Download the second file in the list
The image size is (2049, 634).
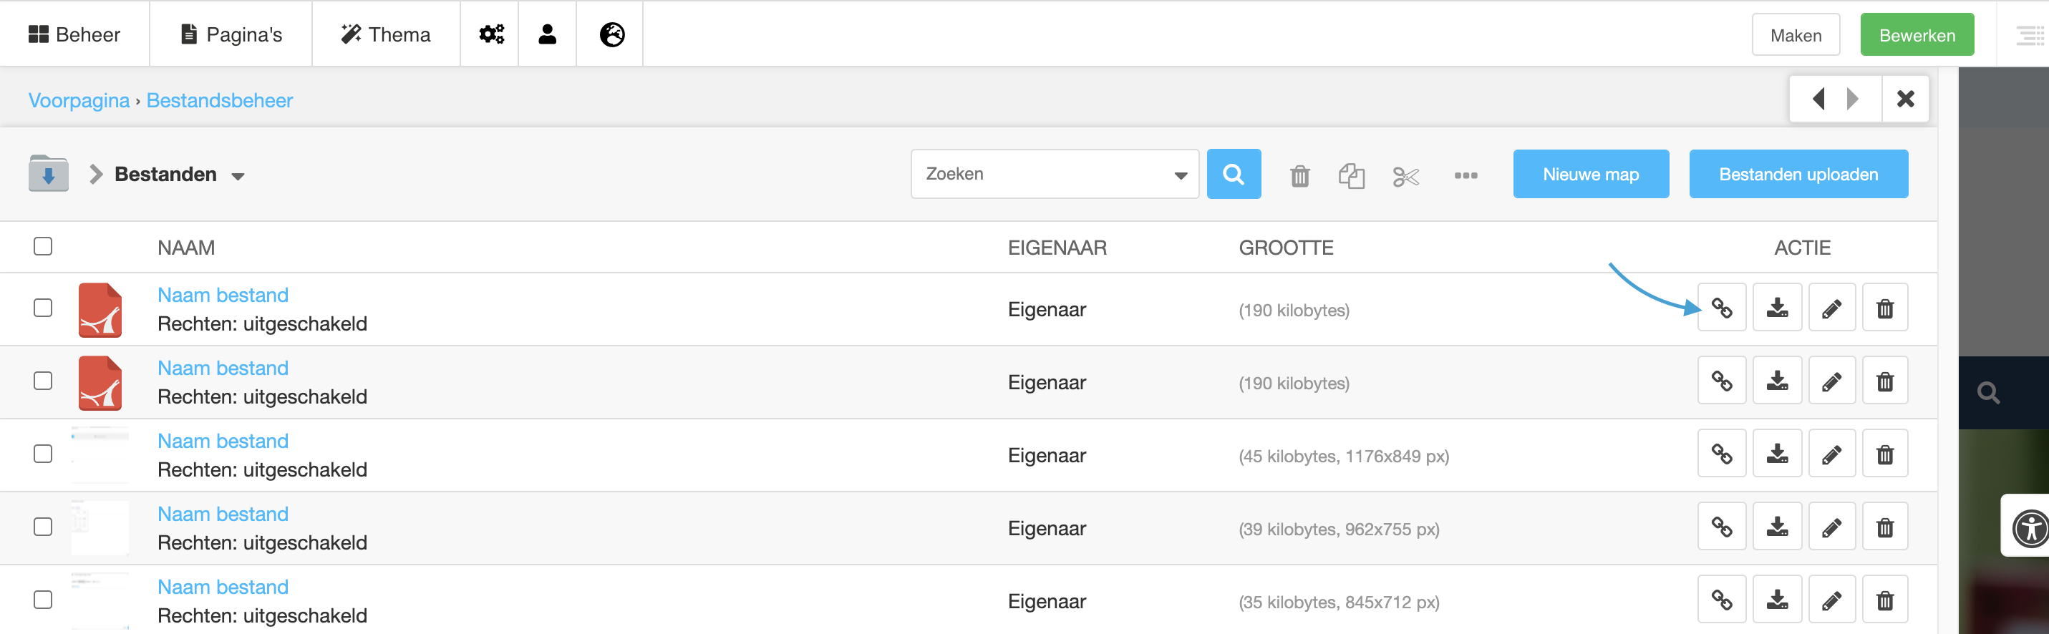point(1777,380)
